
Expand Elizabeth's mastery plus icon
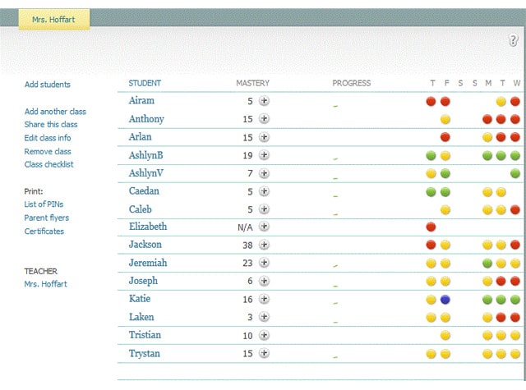265,227
